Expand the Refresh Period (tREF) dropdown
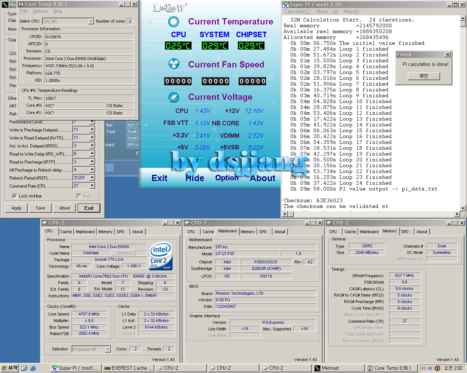This screenshot has height=373, width=467. coord(92,178)
